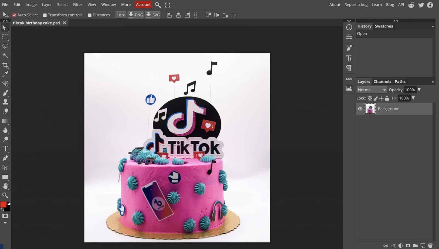Image resolution: width=439 pixels, height=249 pixels.
Task: Open the Info panel icon
Action: pos(349,27)
